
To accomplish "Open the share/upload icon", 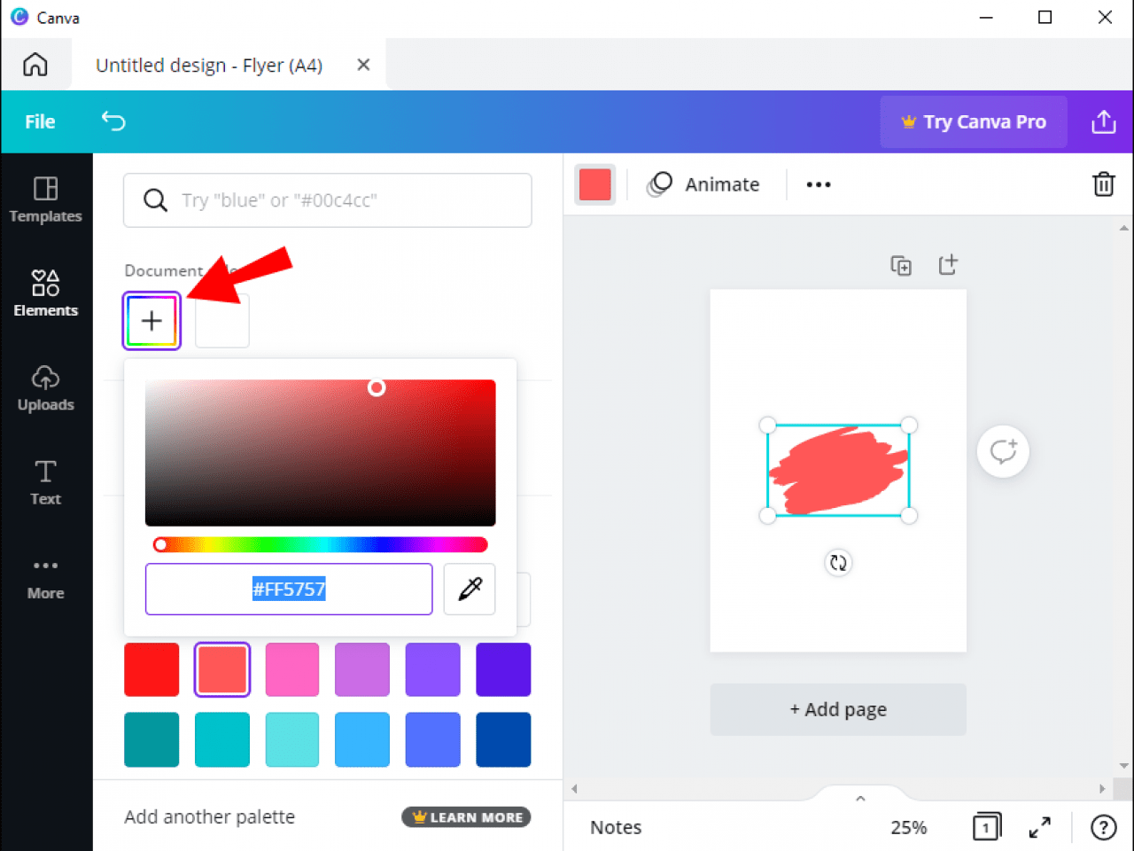I will pyautogui.click(x=1103, y=121).
